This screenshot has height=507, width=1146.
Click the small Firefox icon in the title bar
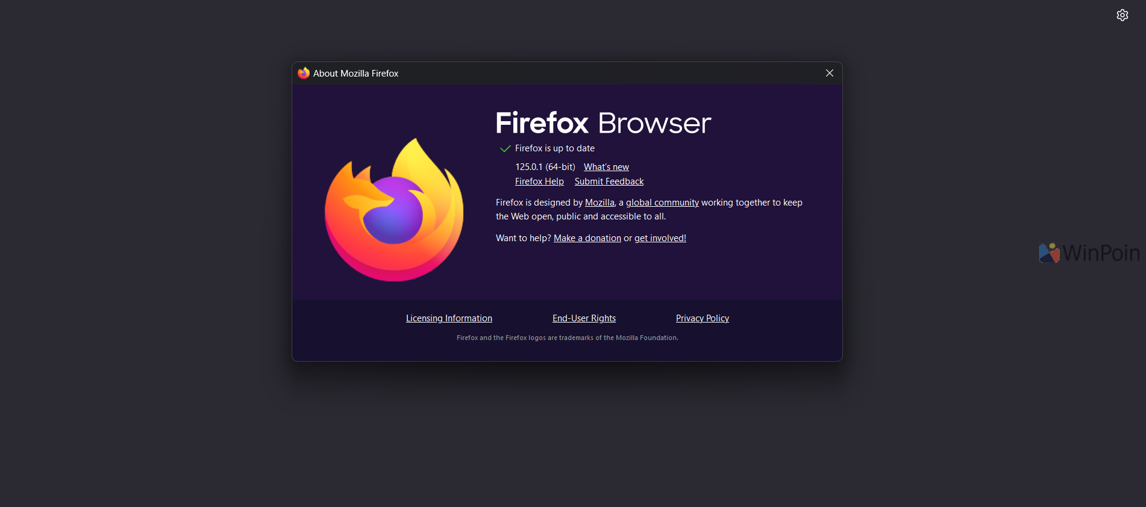tap(304, 73)
